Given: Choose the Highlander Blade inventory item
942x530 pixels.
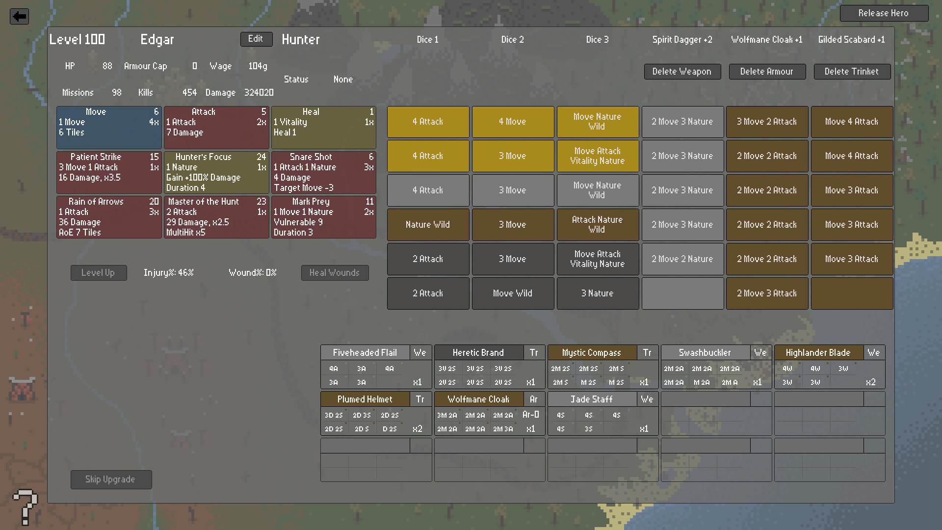Looking at the screenshot, I should coord(818,353).
